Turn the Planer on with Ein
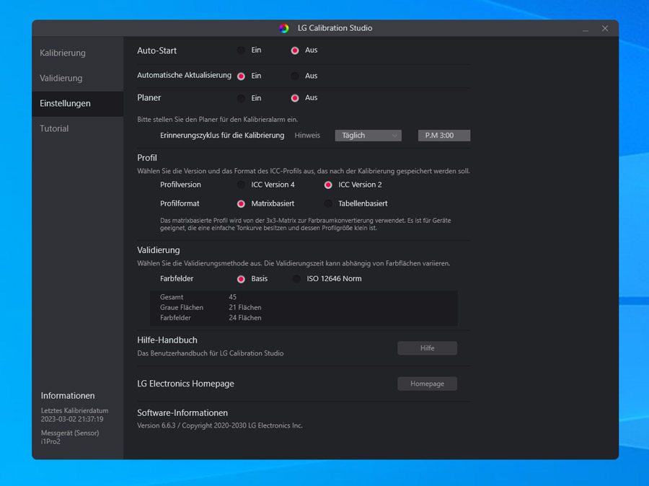Viewport: 649px width, 486px height. [241, 98]
